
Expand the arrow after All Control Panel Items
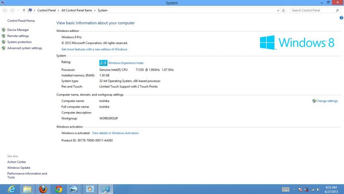(x=95, y=10)
